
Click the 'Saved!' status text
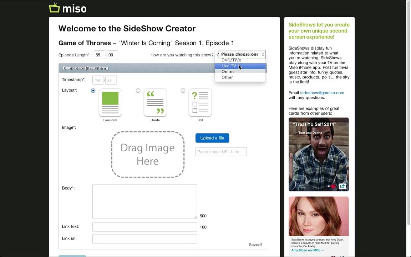pyautogui.click(x=255, y=245)
